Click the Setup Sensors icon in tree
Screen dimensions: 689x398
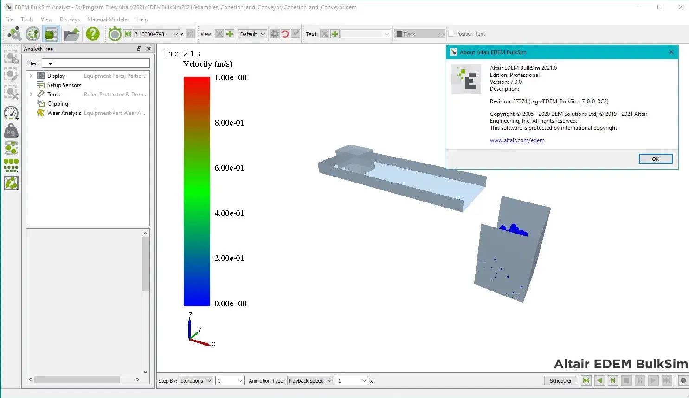[41, 85]
